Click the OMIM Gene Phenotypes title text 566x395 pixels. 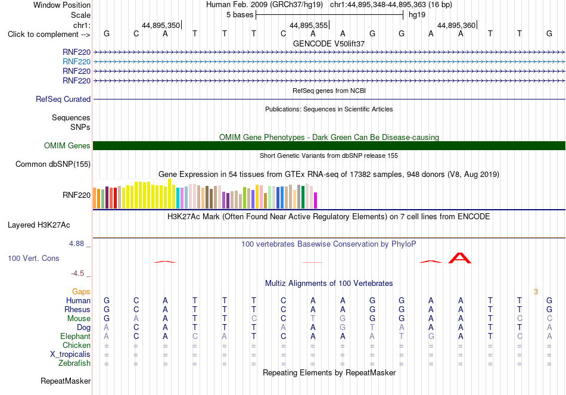pyautogui.click(x=329, y=137)
